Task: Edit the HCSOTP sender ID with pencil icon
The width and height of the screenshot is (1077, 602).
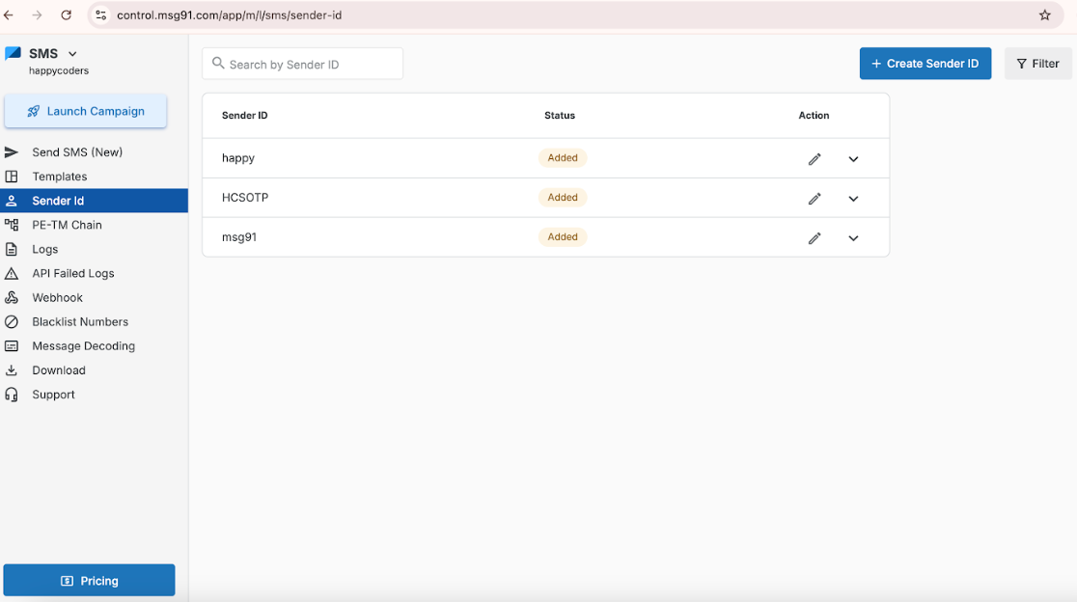Action: (x=815, y=199)
